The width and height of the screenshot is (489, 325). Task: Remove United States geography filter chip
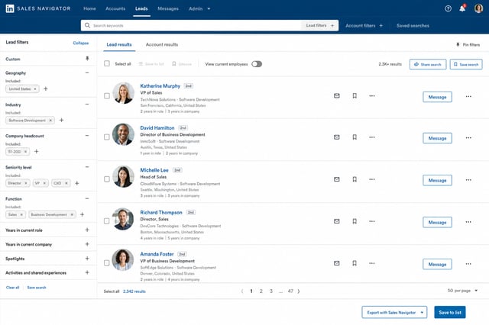click(35, 89)
